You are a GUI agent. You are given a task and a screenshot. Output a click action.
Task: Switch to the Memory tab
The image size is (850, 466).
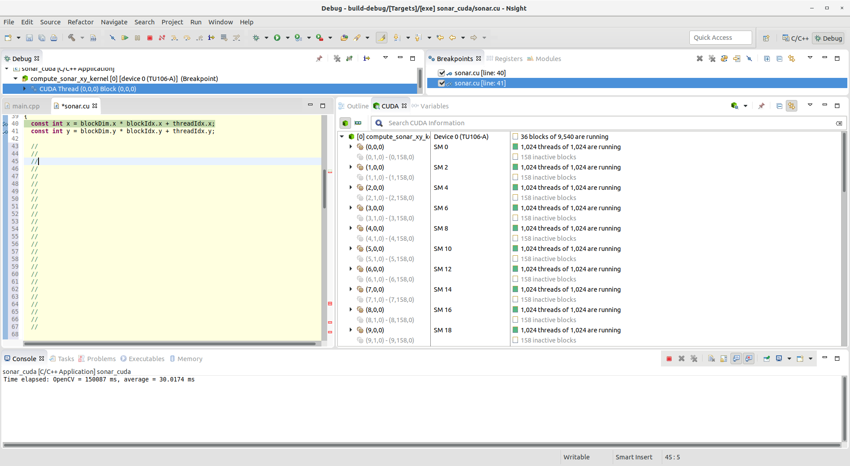pos(186,359)
